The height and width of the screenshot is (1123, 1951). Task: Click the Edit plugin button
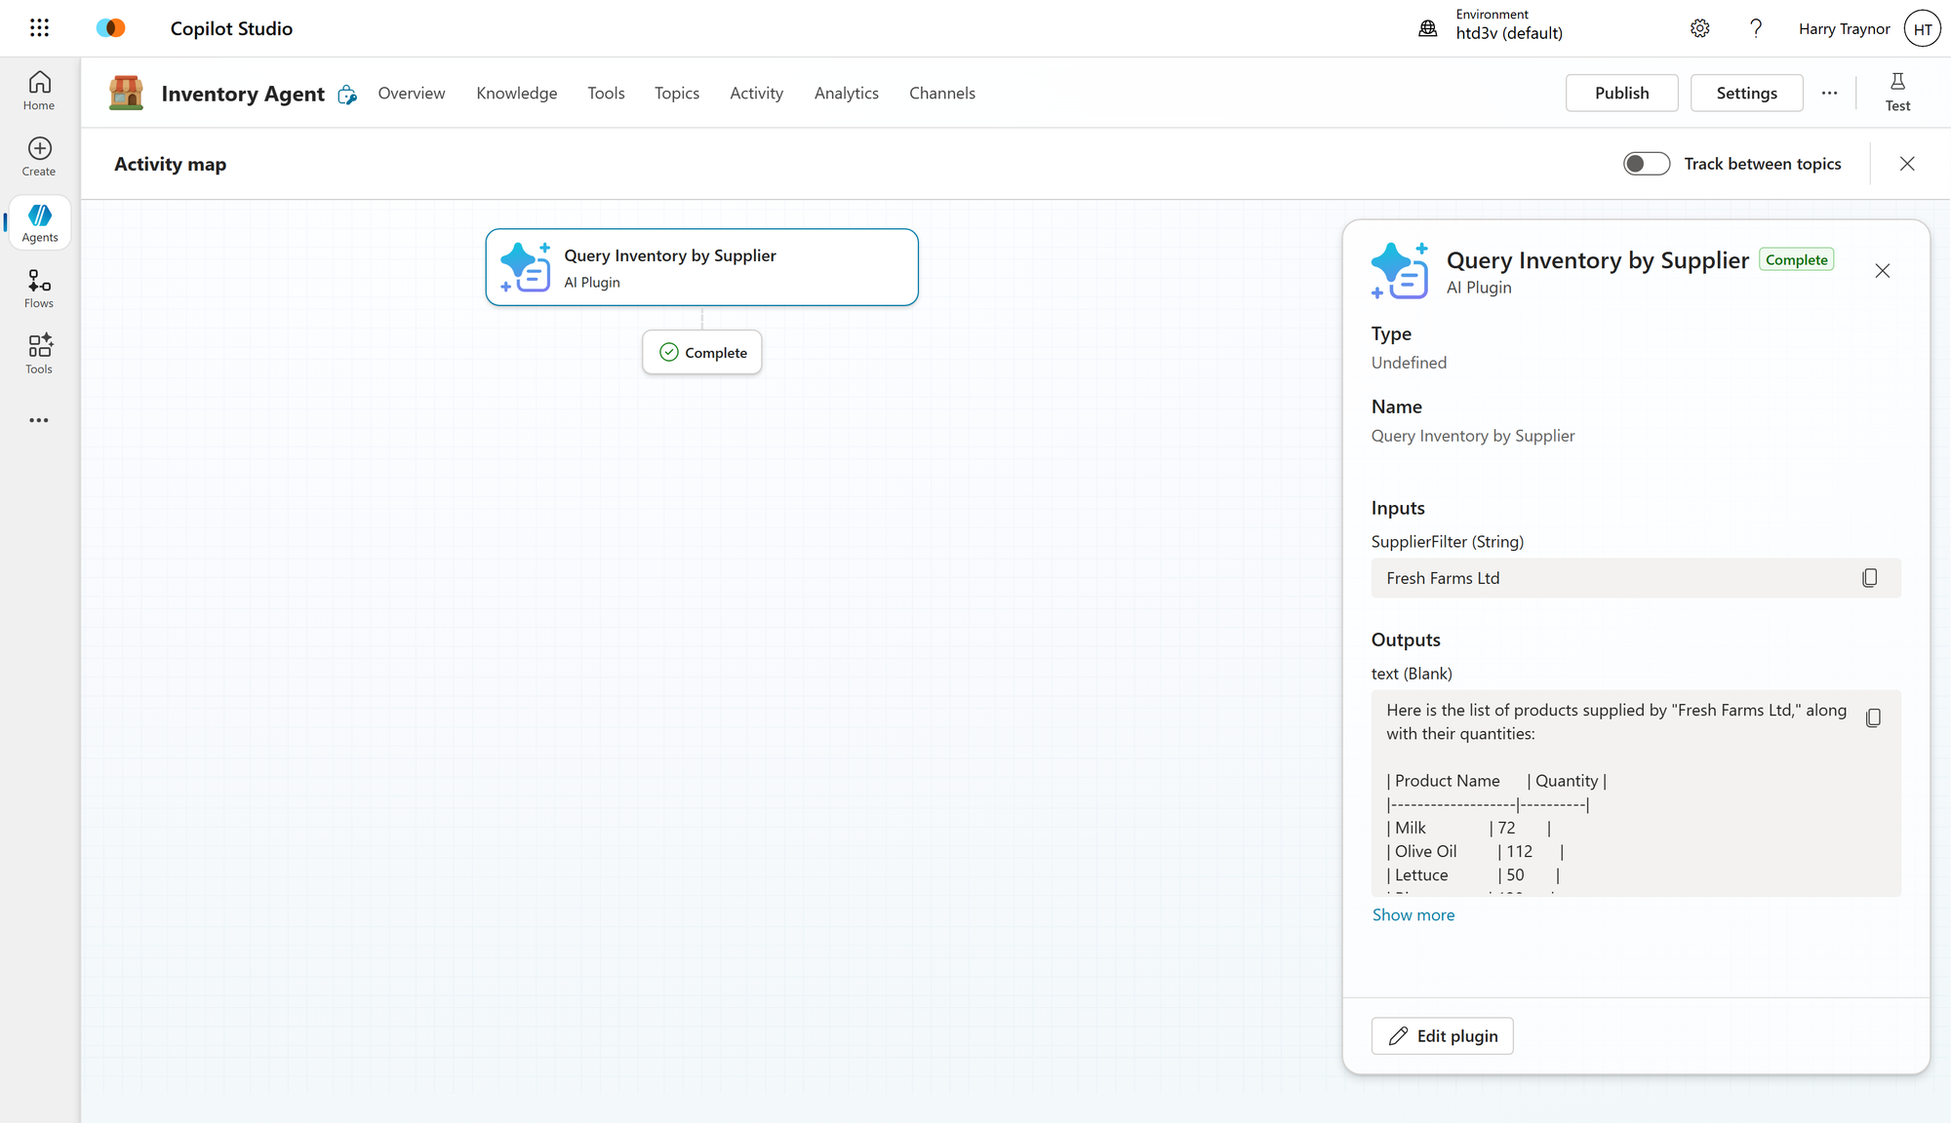click(x=1442, y=1036)
